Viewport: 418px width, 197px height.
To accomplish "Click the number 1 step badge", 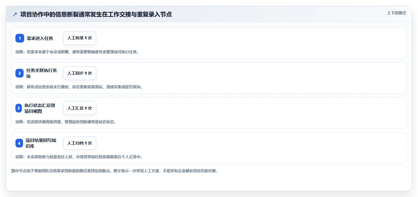I will pos(20,38).
